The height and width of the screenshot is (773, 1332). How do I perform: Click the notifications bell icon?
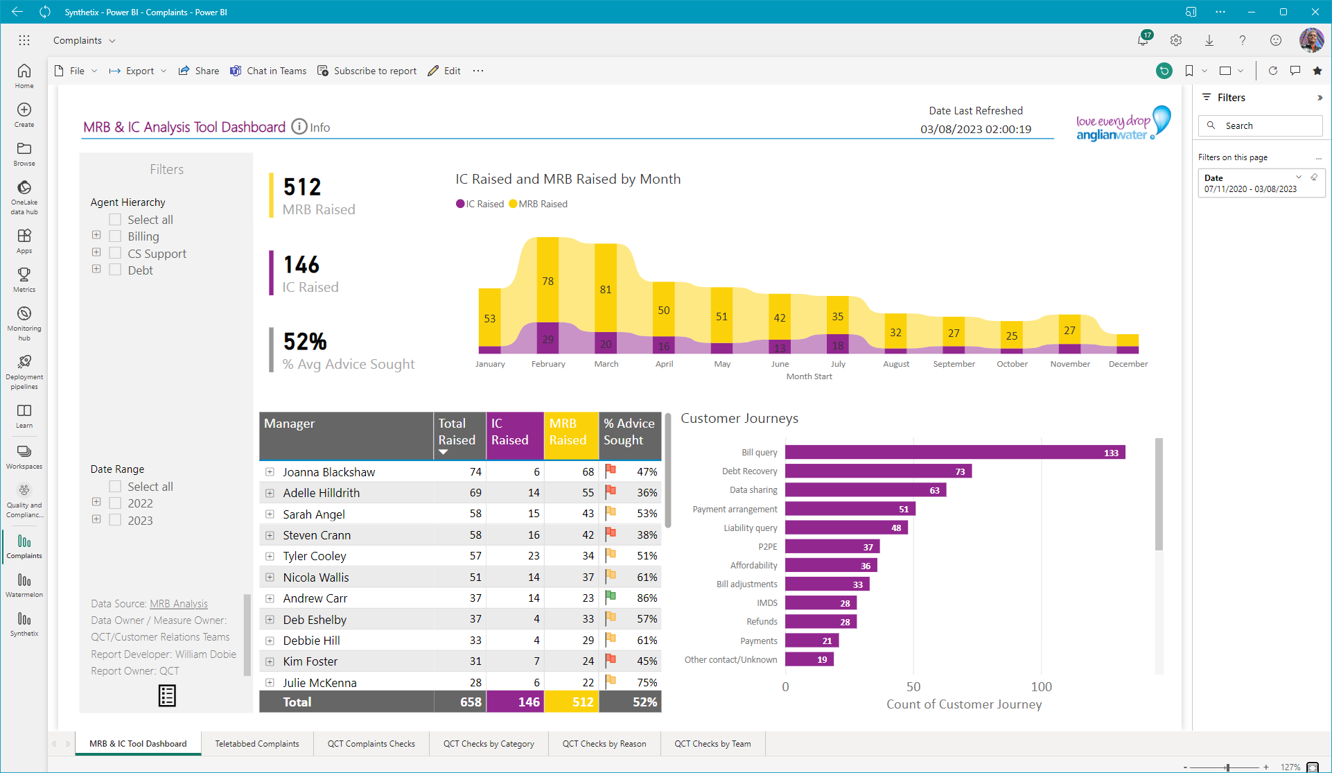click(1143, 40)
